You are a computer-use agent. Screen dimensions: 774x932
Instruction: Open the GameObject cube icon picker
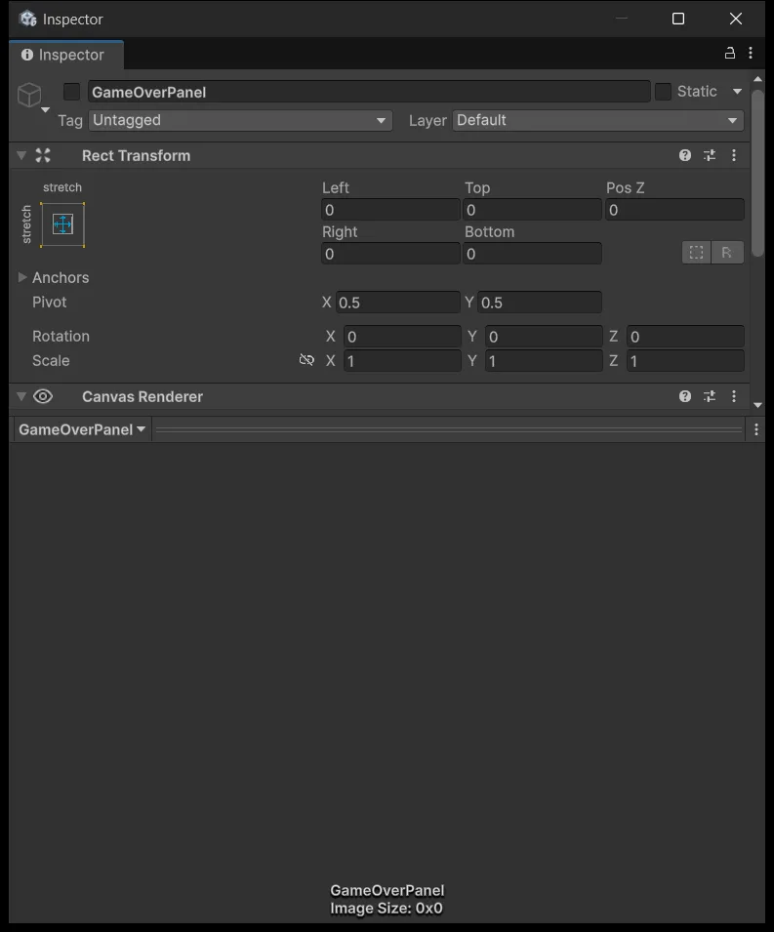[x=29, y=95]
